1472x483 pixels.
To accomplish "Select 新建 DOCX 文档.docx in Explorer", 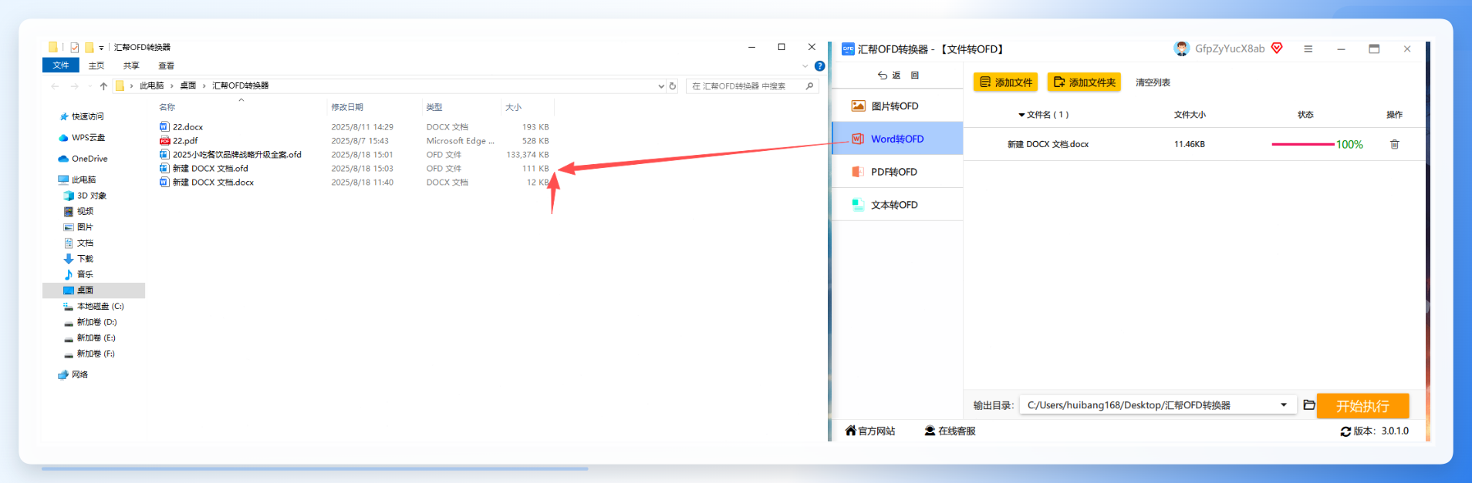I will point(213,183).
